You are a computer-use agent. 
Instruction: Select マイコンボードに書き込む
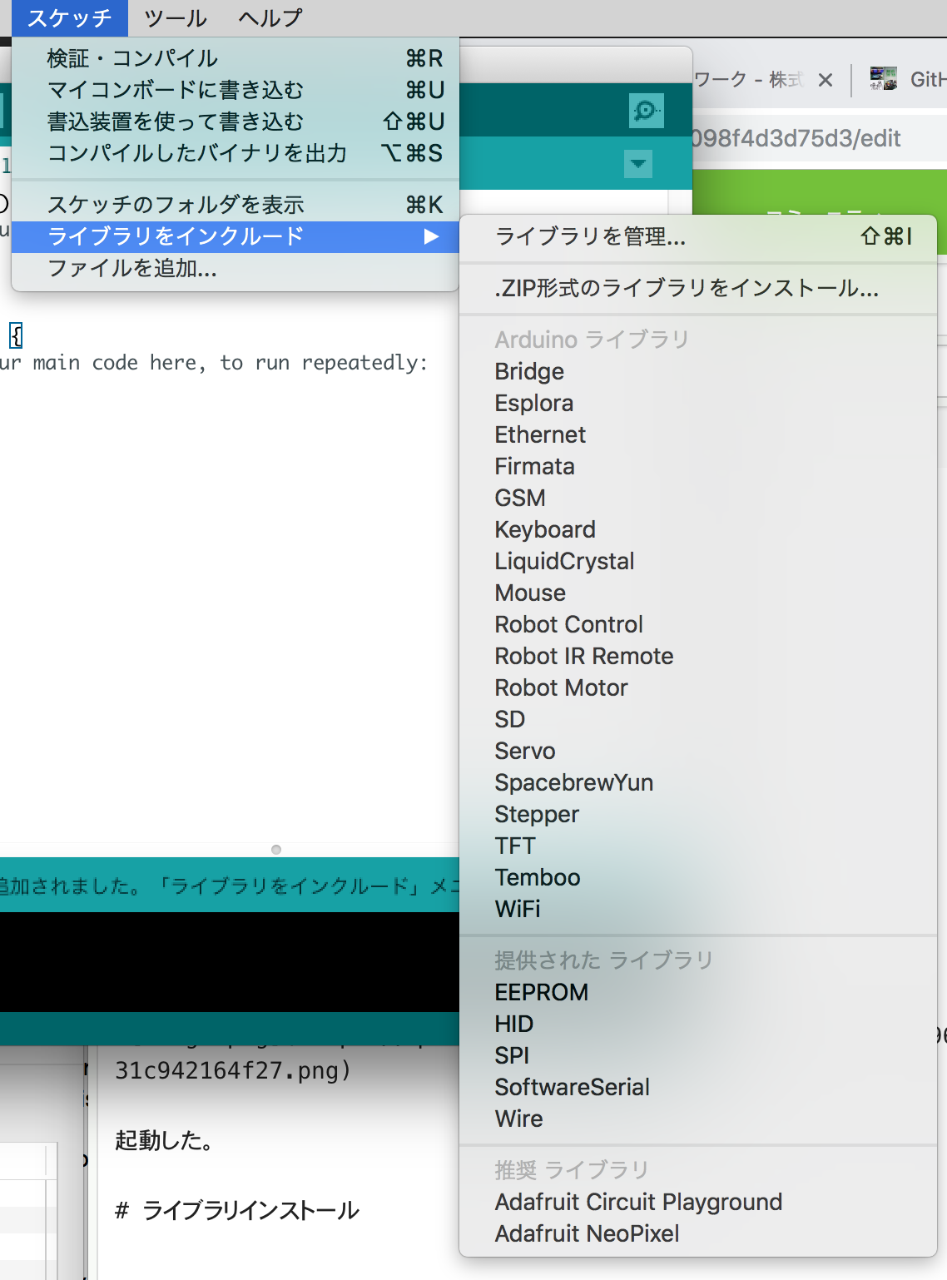coord(176,89)
